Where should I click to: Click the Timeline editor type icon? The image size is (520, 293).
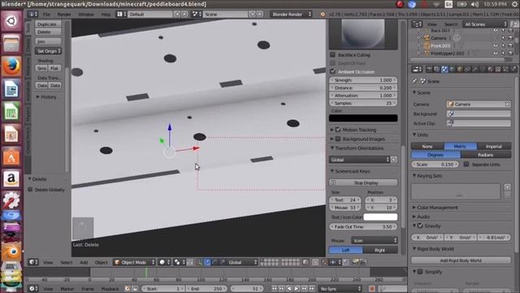tap(32, 288)
